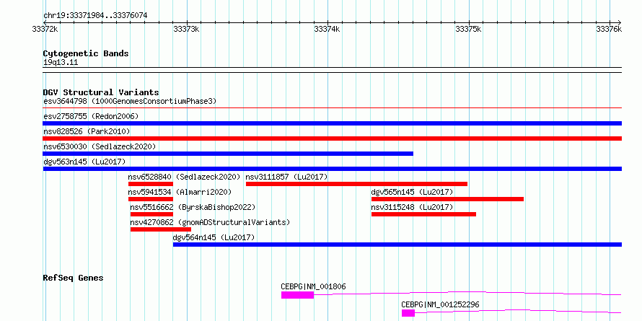Click the 33376k ruler position
This screenshot has width=642, height=321.
[x=609, y=29]
